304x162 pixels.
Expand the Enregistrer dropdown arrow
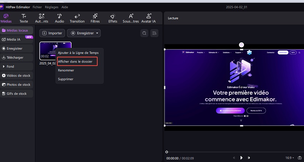pyautogui.click(x=97, y=33)
